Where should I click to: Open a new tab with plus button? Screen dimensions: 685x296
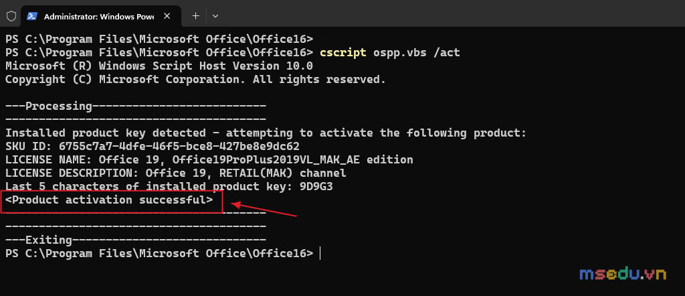[x=196, y=16]
